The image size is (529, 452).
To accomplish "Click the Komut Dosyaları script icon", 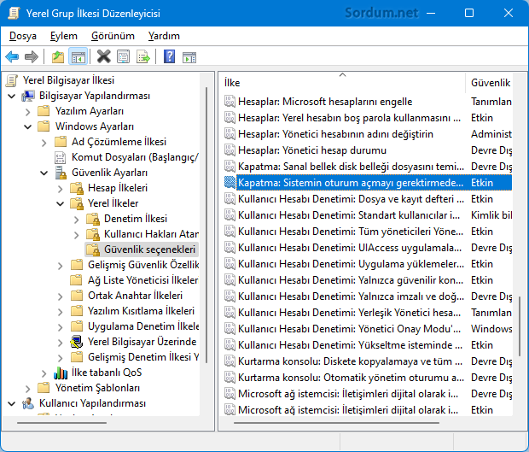I will (x=60, y=157).
